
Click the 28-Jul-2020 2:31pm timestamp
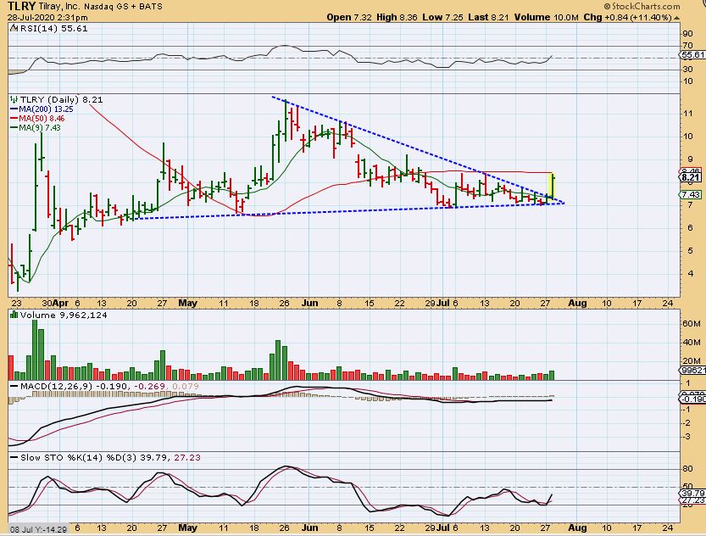tap(47, 18)
